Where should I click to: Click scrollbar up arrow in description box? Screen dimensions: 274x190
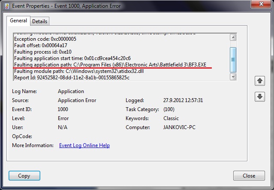233,37
